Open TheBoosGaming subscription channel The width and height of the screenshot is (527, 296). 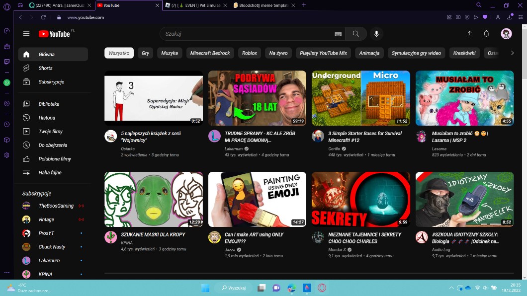pyautogui.click(x=56, y=206)
